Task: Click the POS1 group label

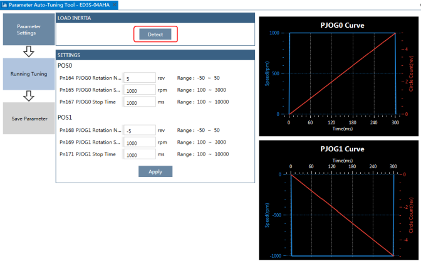Action: [65, 117]
